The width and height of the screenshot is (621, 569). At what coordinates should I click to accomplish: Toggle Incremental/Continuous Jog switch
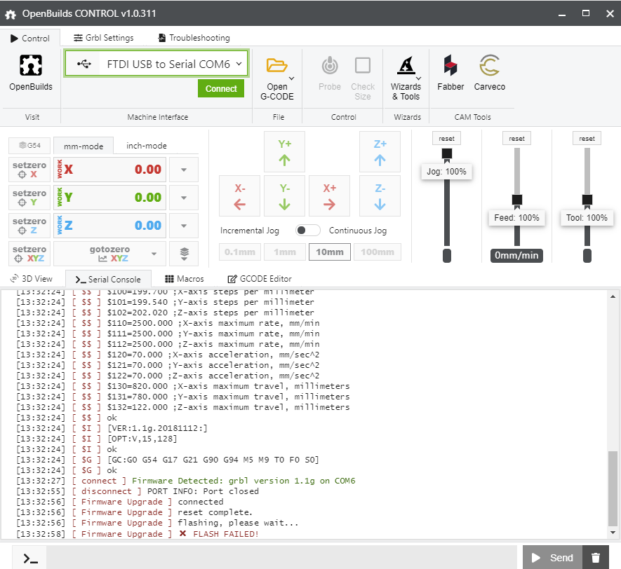(308, 230)
